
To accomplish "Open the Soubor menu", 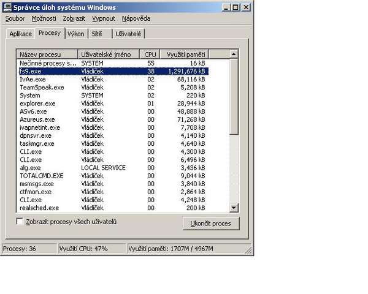I will pyautogui.click(x=15, y=18).
